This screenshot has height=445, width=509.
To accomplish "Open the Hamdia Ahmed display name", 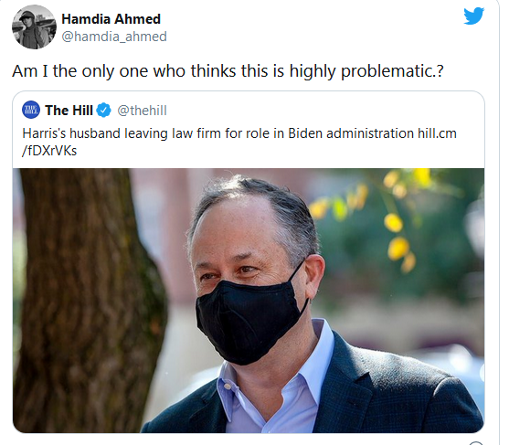I will click(111, 19).
